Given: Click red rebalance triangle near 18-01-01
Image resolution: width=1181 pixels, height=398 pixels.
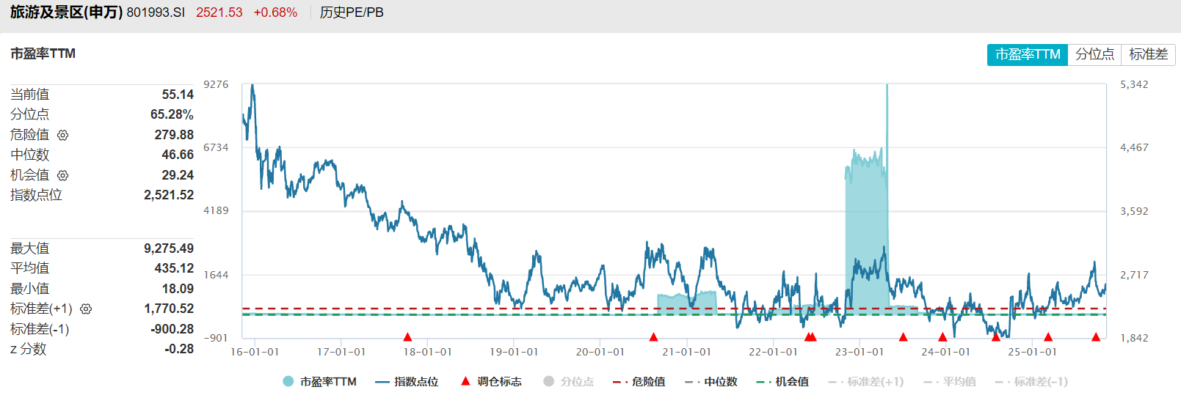Looking at the screenshot, I should (407, 337).
